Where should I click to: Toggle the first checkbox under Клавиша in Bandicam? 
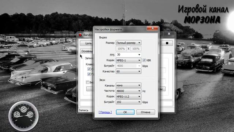89,69
